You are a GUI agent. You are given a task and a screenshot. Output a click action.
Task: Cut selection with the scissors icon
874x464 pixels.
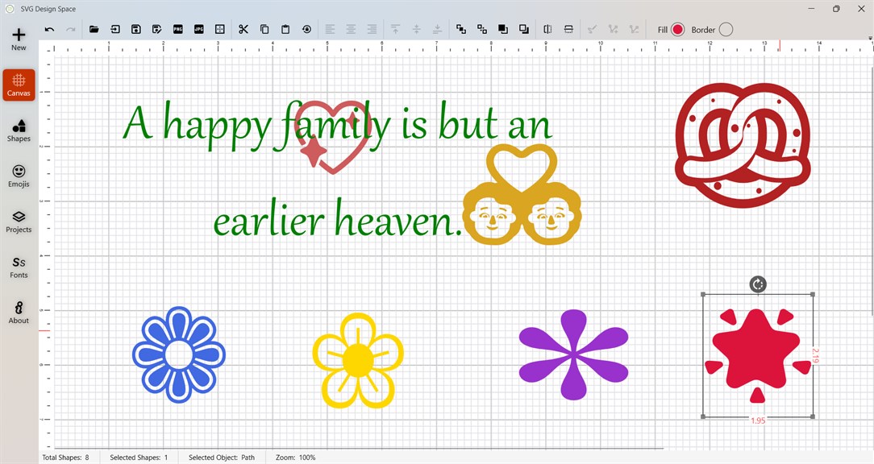[x=243, y=30]
